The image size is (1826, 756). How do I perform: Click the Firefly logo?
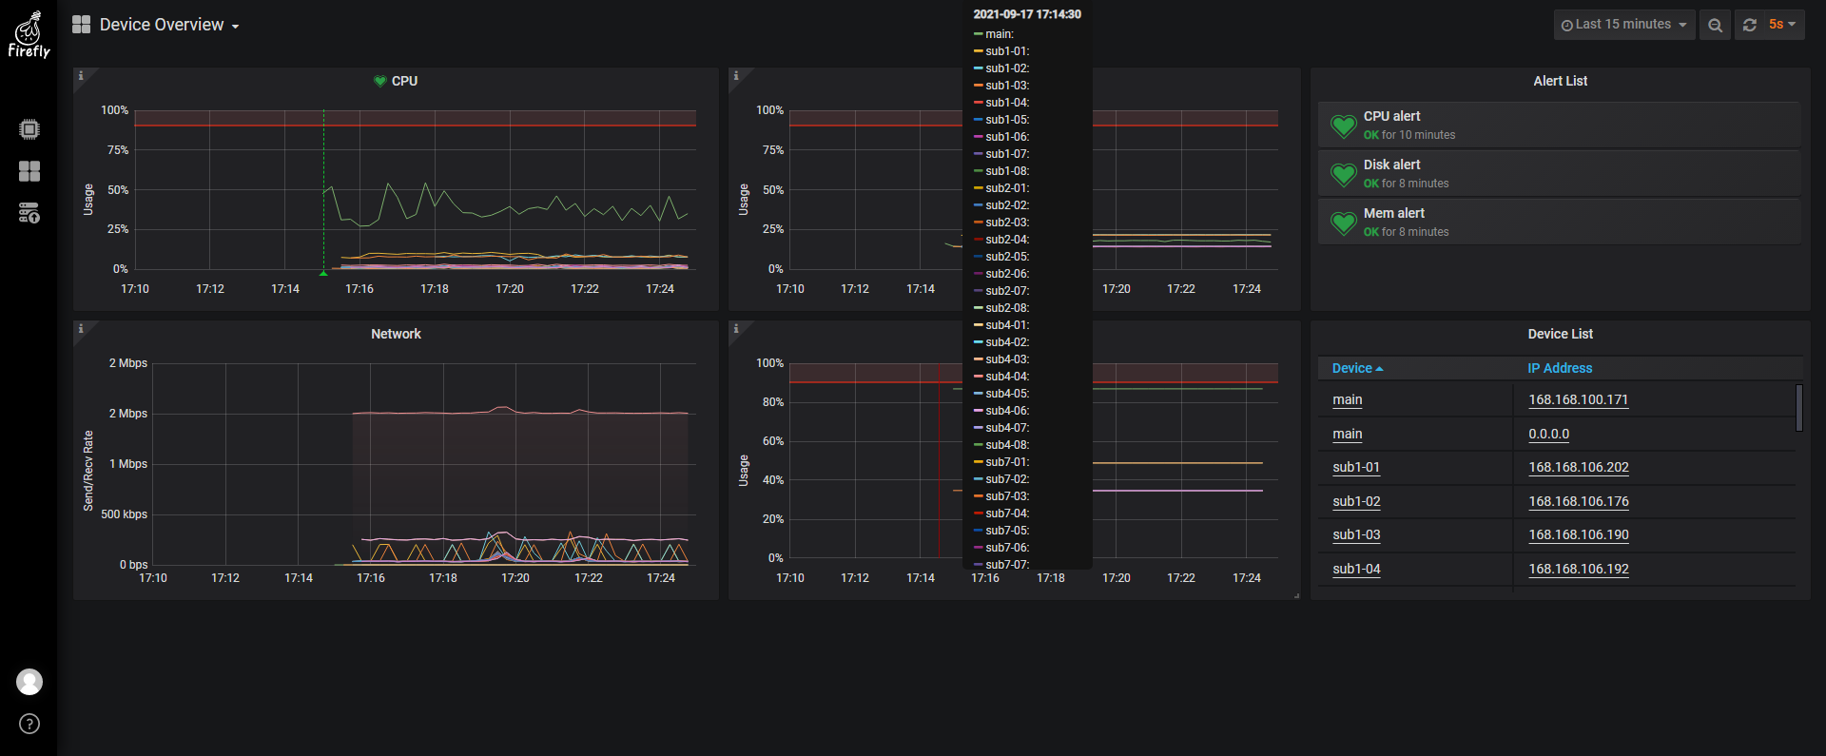tap(29, 35)
